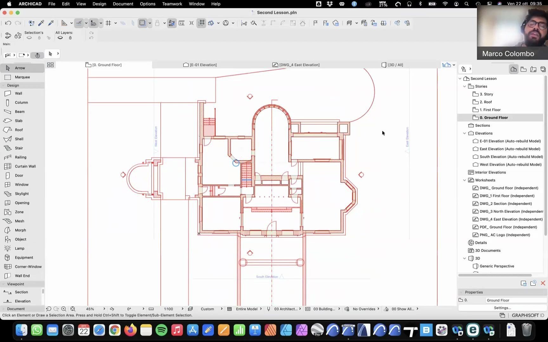
Task: Open the tab overview grid icon
Action: tap(50, 65)
